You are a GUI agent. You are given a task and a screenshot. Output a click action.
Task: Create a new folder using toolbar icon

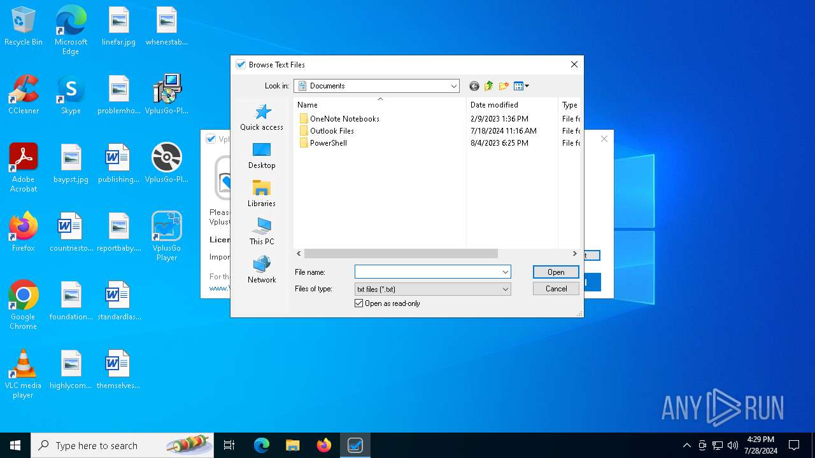tap(504, 86)
